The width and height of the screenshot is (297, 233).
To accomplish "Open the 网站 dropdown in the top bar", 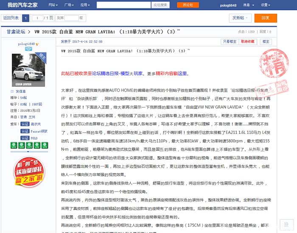I will [x=53, y=5].
